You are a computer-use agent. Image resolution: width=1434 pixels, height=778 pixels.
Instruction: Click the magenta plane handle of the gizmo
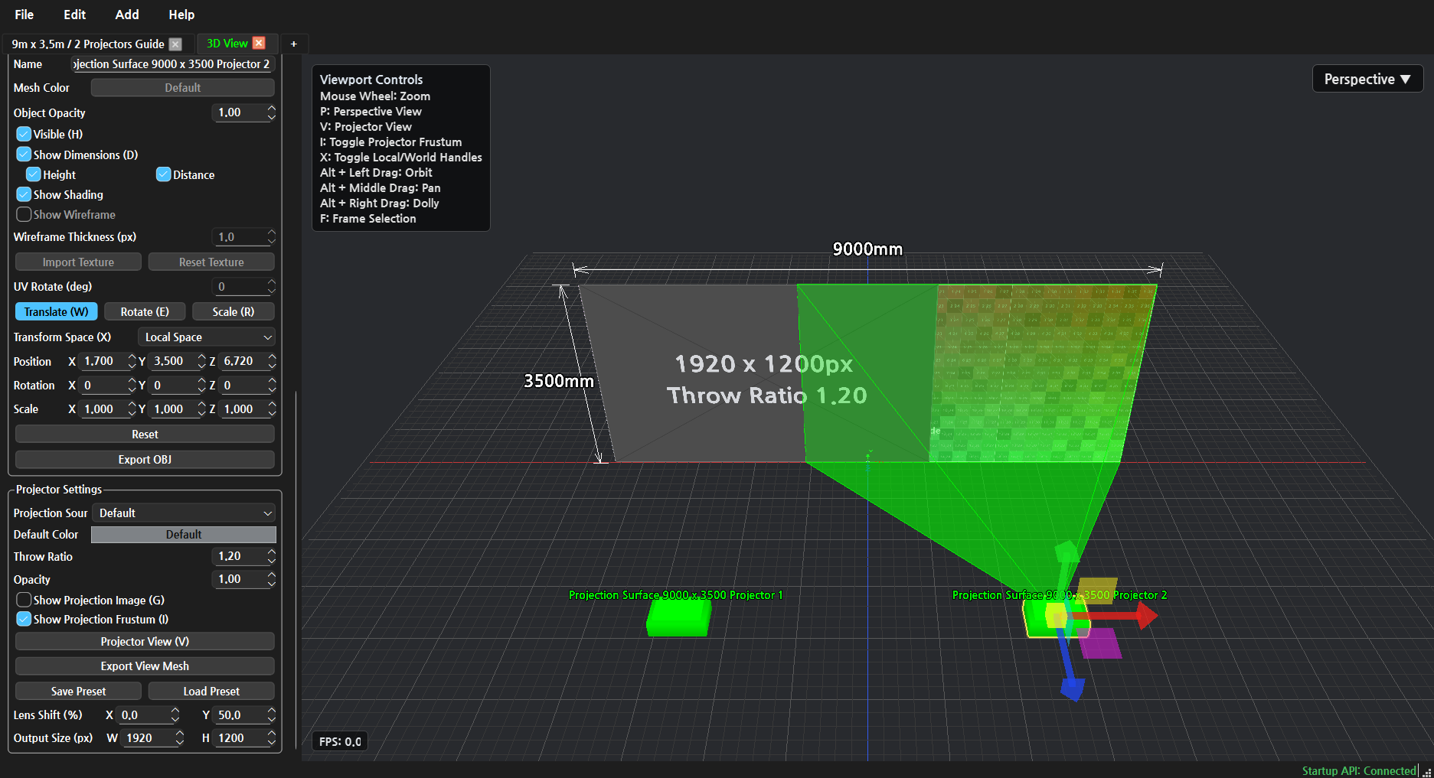(x=1100, y=643)
